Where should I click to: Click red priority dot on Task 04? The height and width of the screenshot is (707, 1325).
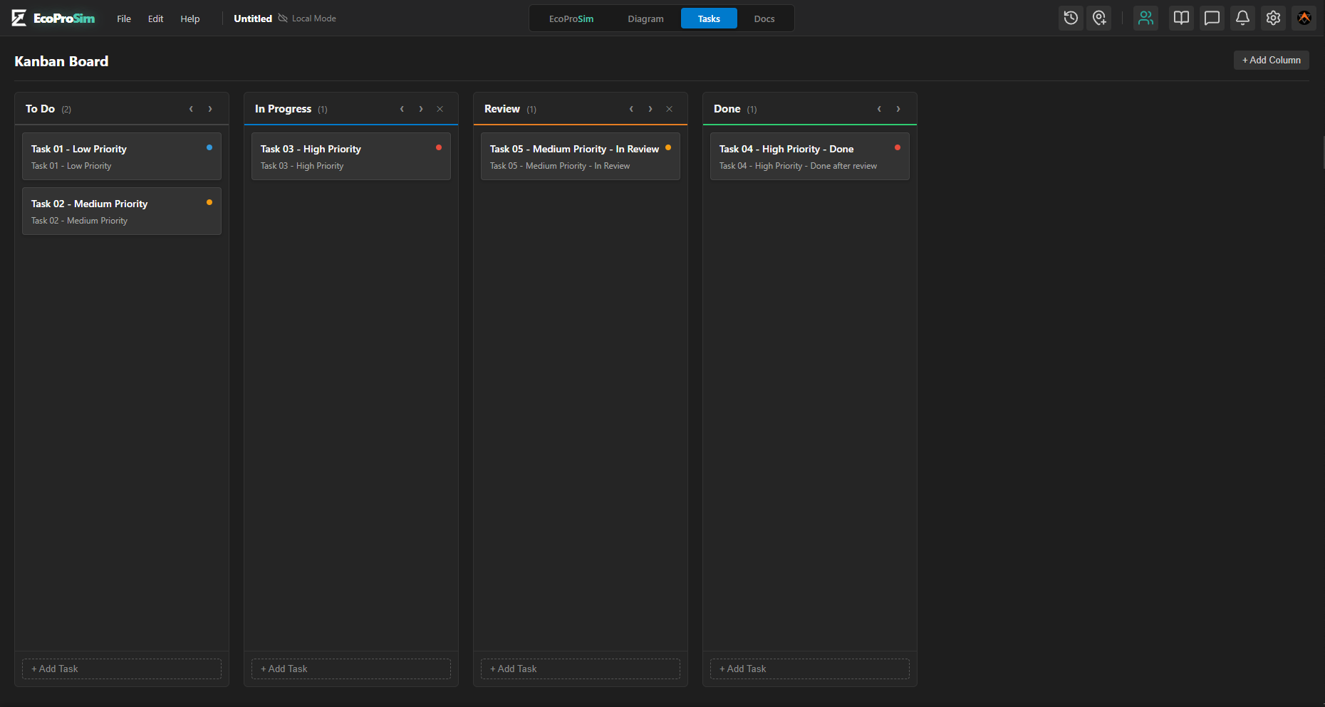[x=898, y=147]
